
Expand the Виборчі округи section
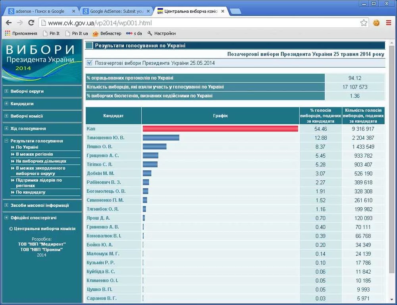[6, 91]
